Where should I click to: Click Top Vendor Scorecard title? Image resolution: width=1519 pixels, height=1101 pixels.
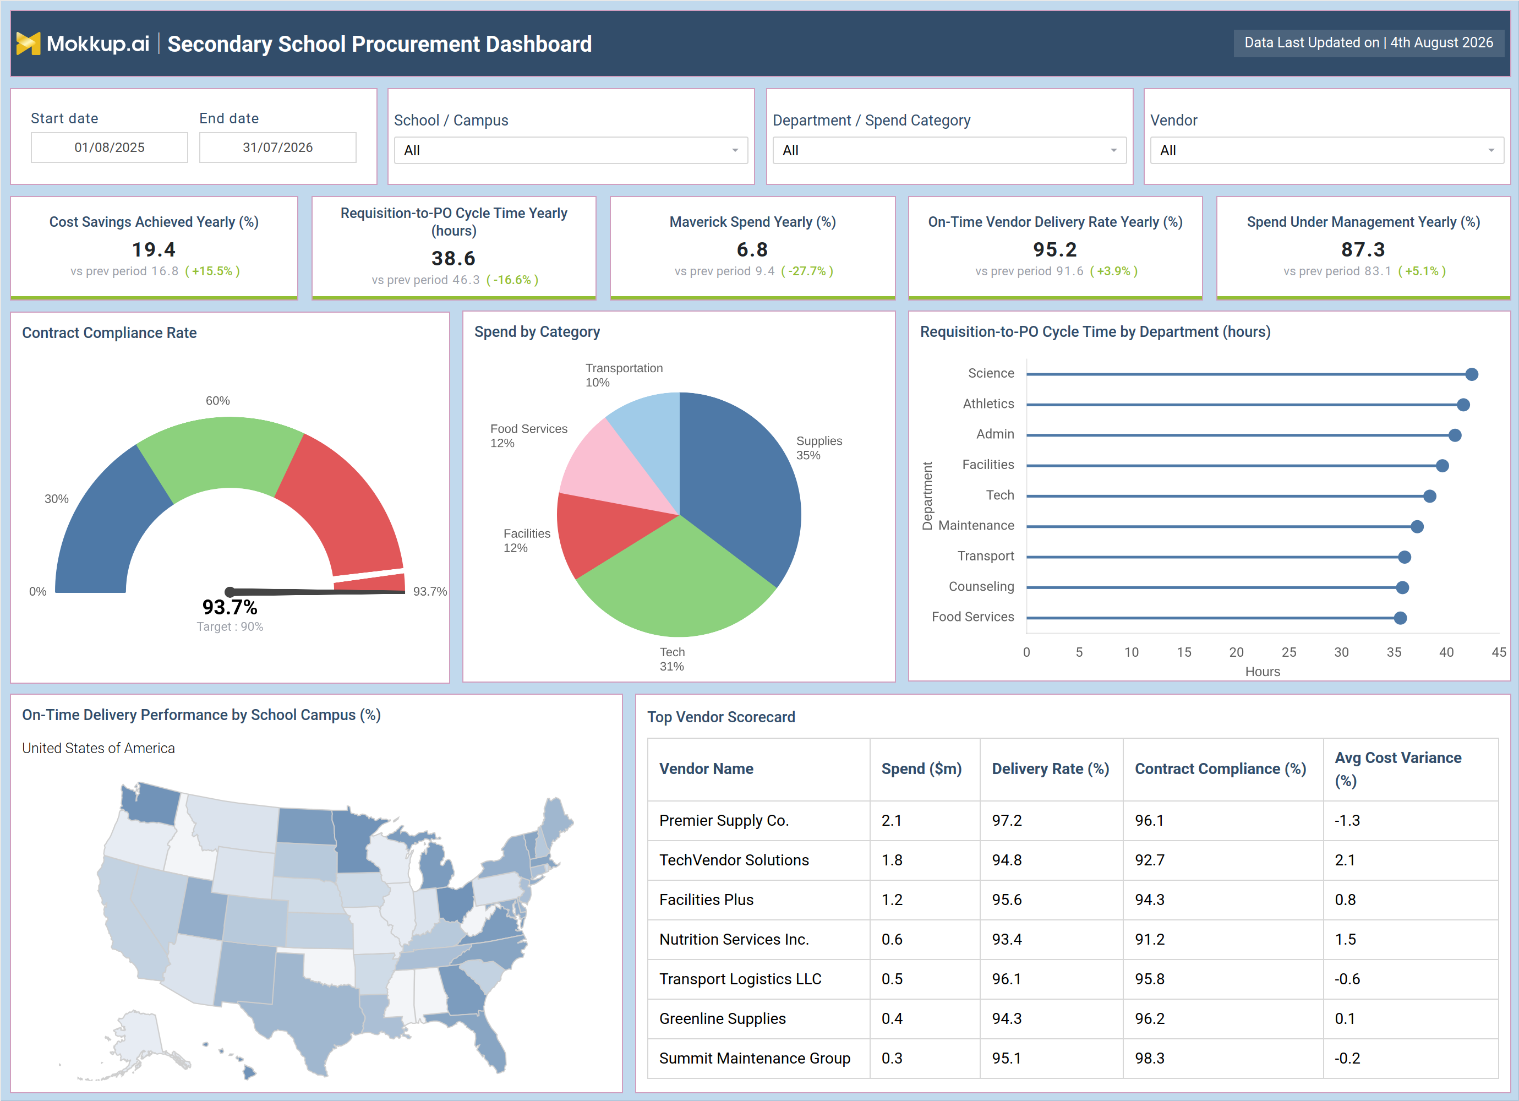coord(720,717)
